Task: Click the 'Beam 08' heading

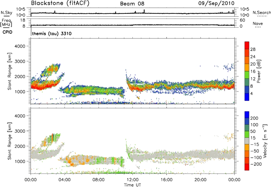Action: point(132,4)
